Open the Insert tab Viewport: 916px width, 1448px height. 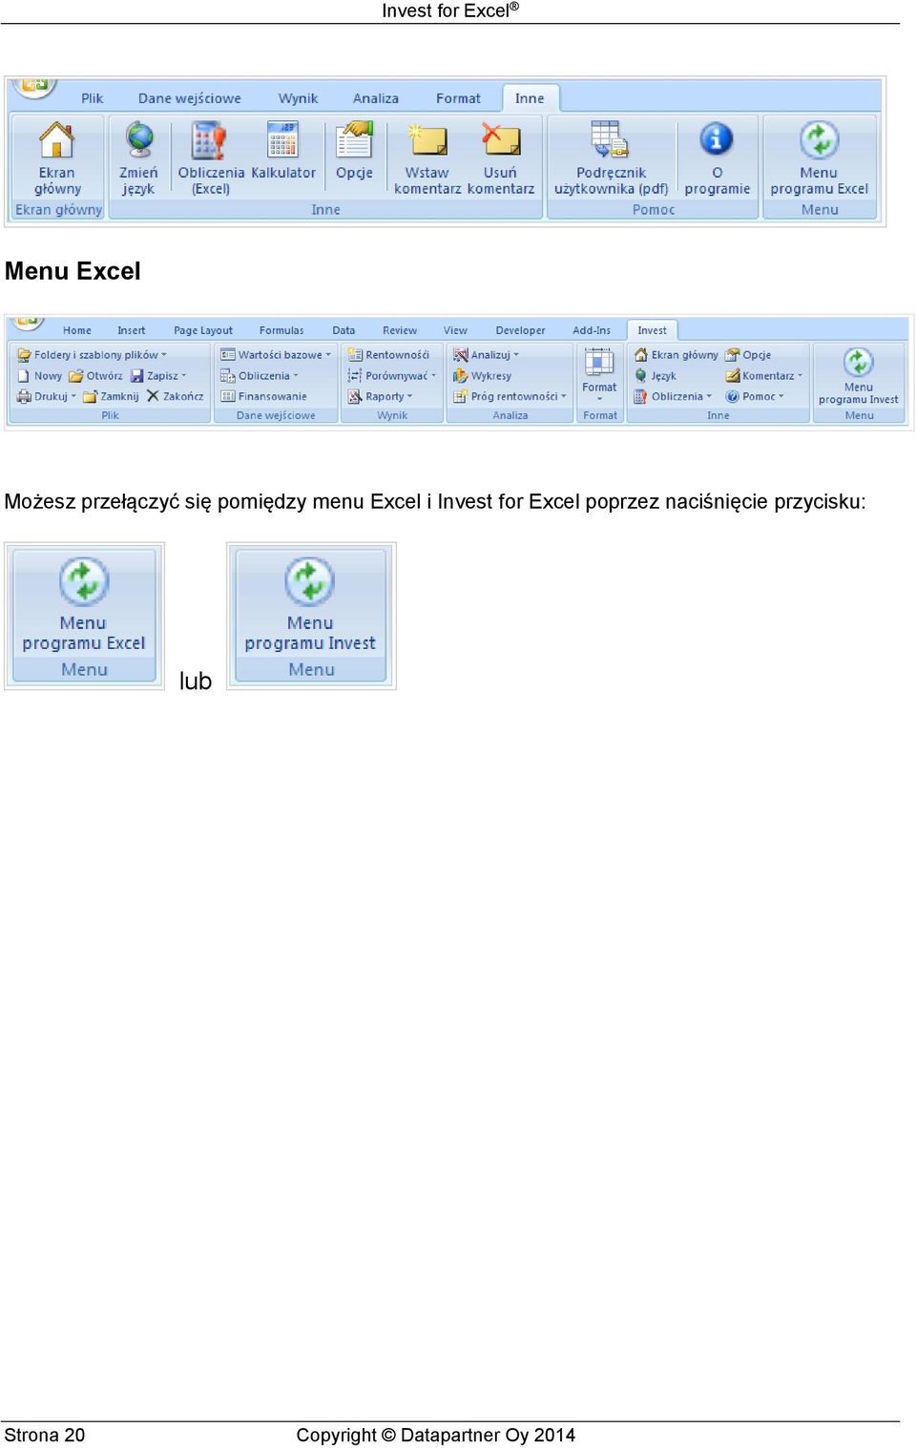(132, 330)
